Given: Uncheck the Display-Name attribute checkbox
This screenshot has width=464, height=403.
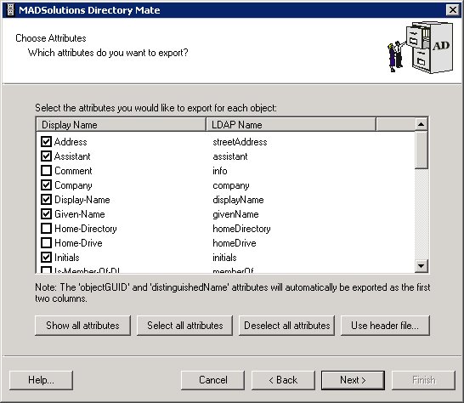Looking at the screenshot, I should (46, 200).
